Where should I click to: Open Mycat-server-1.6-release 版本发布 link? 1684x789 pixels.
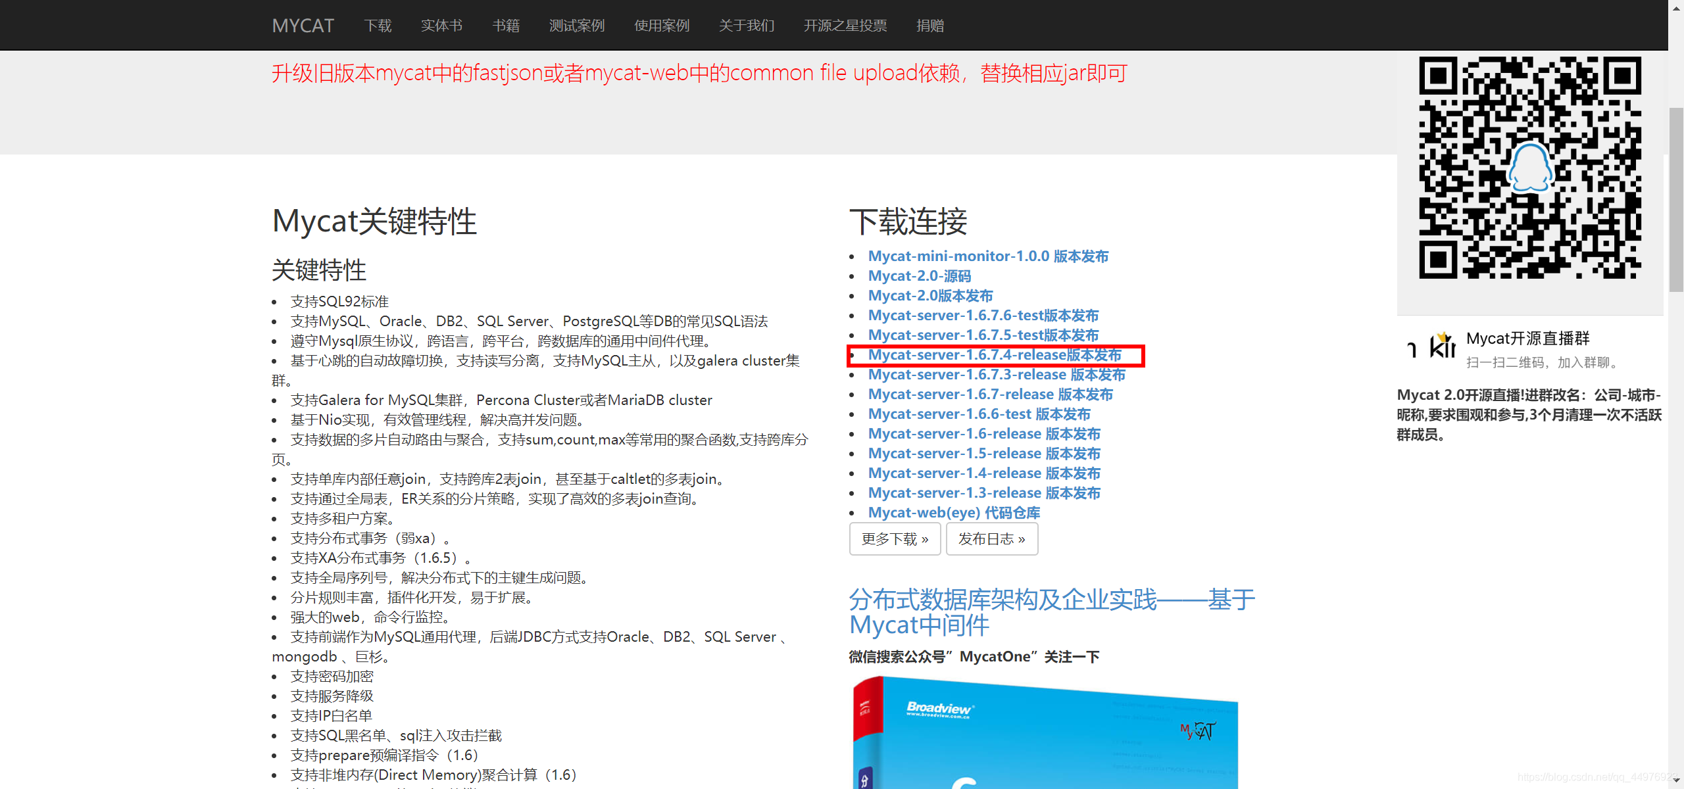[984, 434]
